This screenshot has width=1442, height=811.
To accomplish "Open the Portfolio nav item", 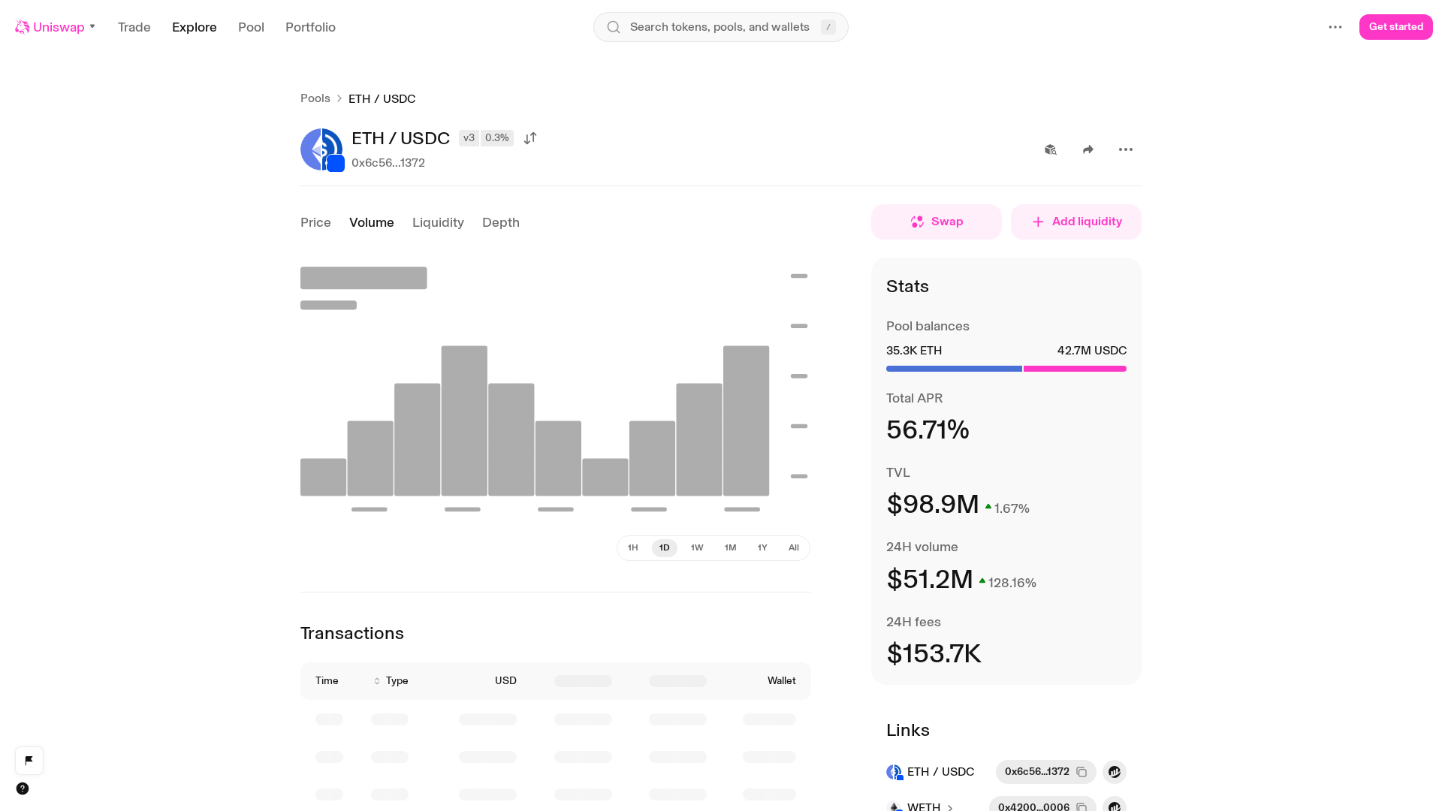I will (x=310, y=27).
